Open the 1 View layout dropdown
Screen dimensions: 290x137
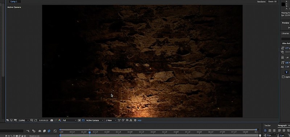[x=111, y=120]
